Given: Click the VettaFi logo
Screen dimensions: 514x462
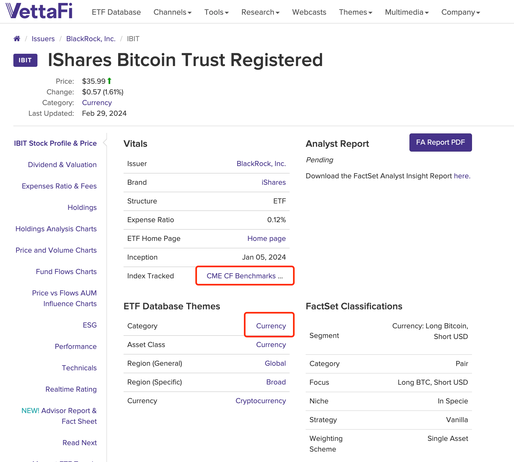Looking at the screenshot, I should (x=39, y=11).
